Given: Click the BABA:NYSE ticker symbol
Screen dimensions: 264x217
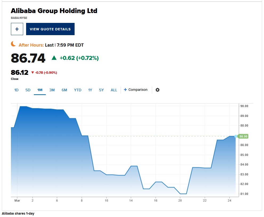Looking at the screenshot, I should coord(19,18).
